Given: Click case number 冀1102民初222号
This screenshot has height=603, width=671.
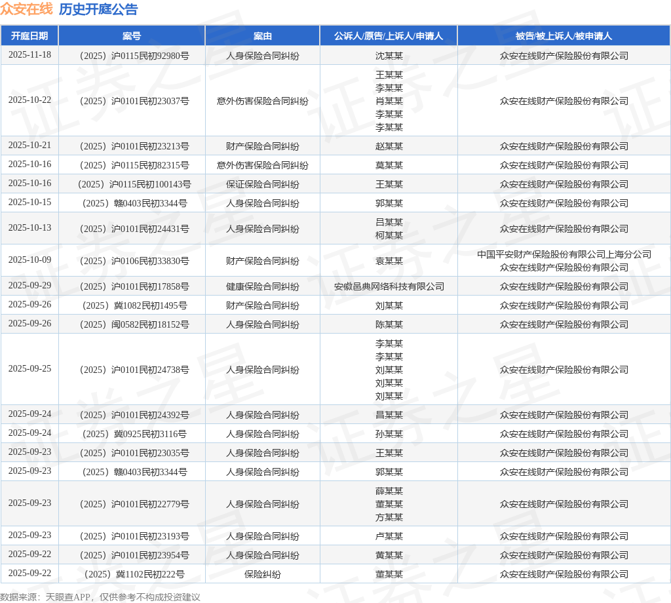Looking at the screenshot, I should click(x=134, y=574).
